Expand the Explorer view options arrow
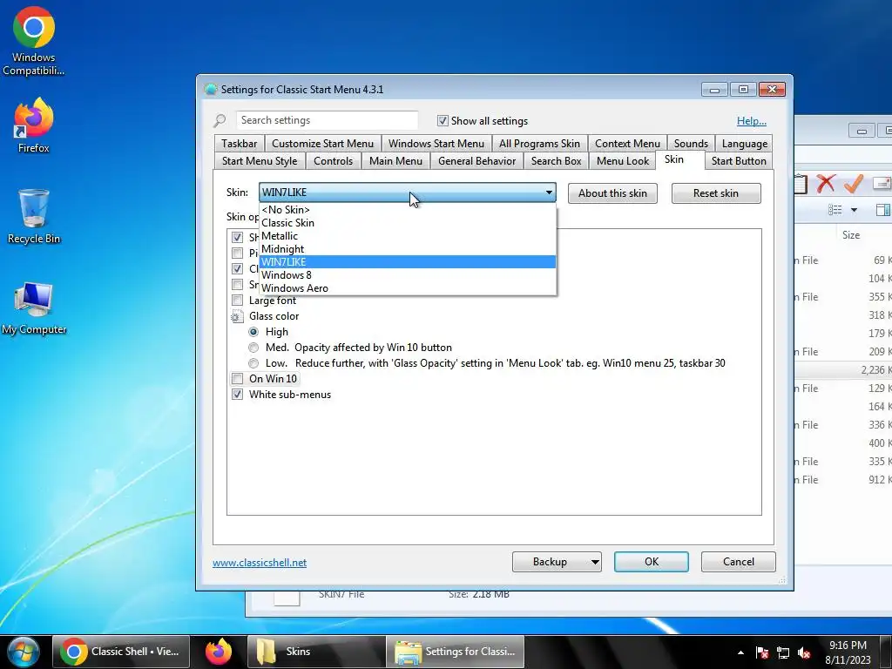The width and height of the screenshot is (892, 669). [x=854, y=210]
